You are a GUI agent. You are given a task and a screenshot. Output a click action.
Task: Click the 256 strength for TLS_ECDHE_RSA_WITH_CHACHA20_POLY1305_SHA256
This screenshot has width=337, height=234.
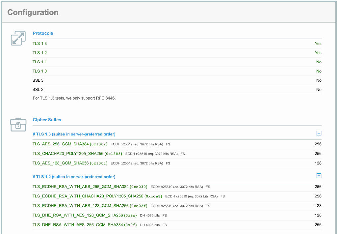coord(318,196)
